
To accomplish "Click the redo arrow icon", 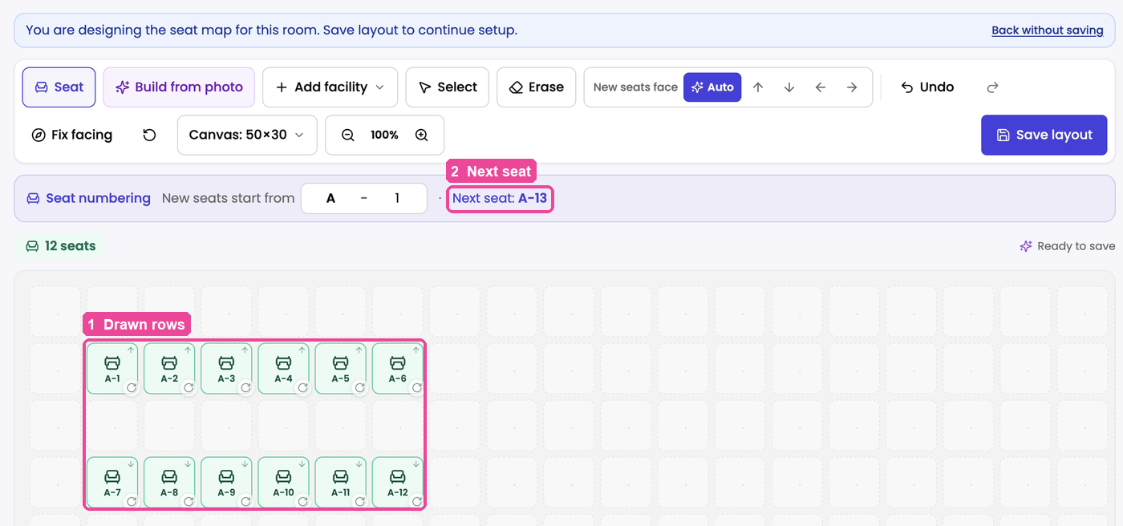I will point(992,87).
